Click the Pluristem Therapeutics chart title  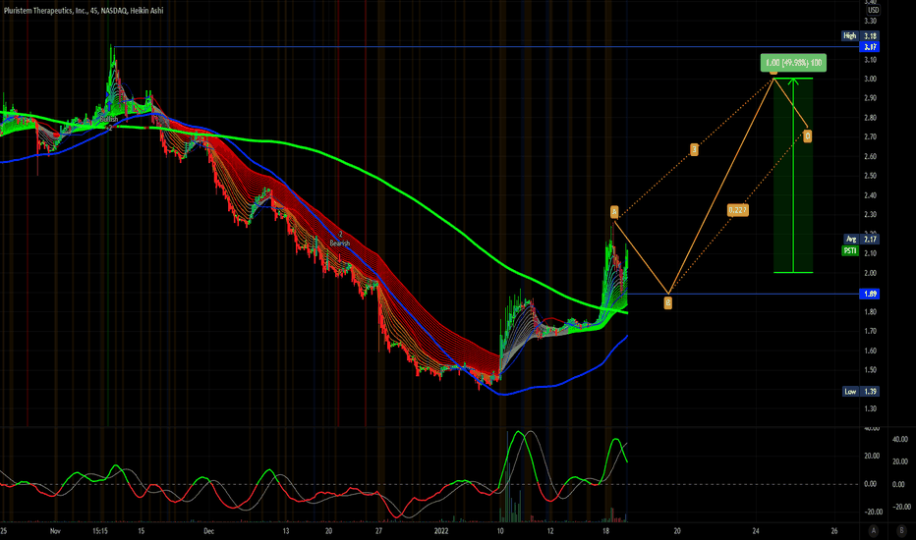[x=84, y=10]
